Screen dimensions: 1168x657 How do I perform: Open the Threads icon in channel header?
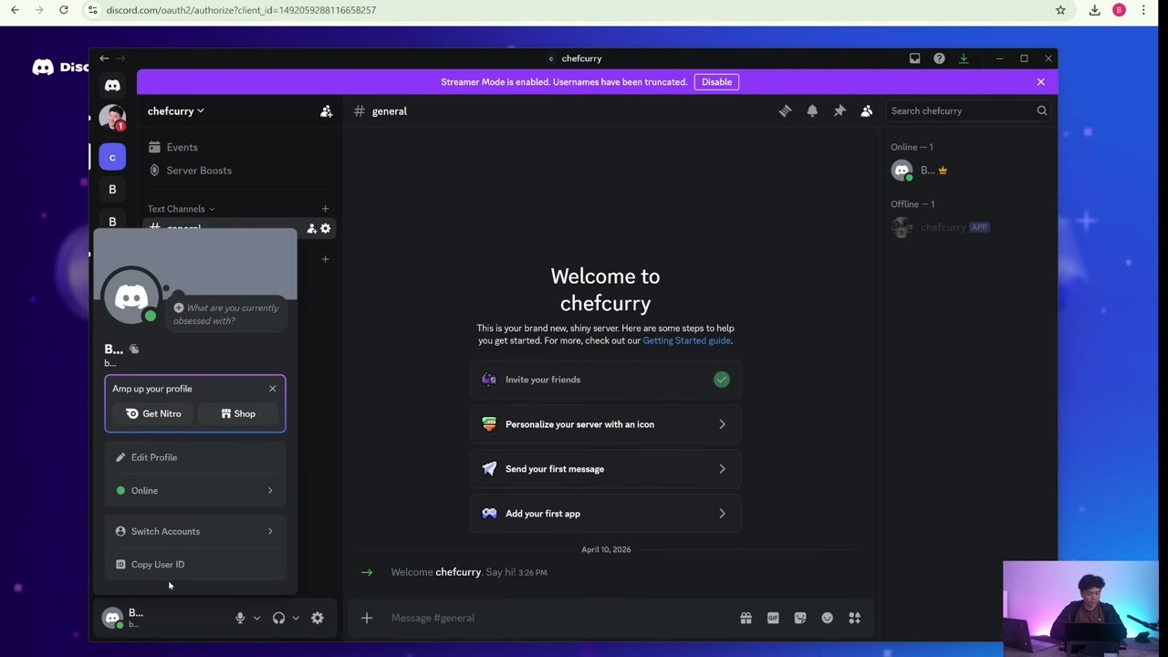point(785,111)
